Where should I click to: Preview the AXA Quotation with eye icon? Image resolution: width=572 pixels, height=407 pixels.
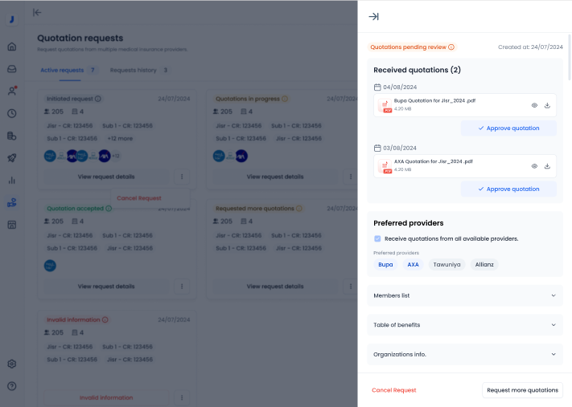point(534,166)
